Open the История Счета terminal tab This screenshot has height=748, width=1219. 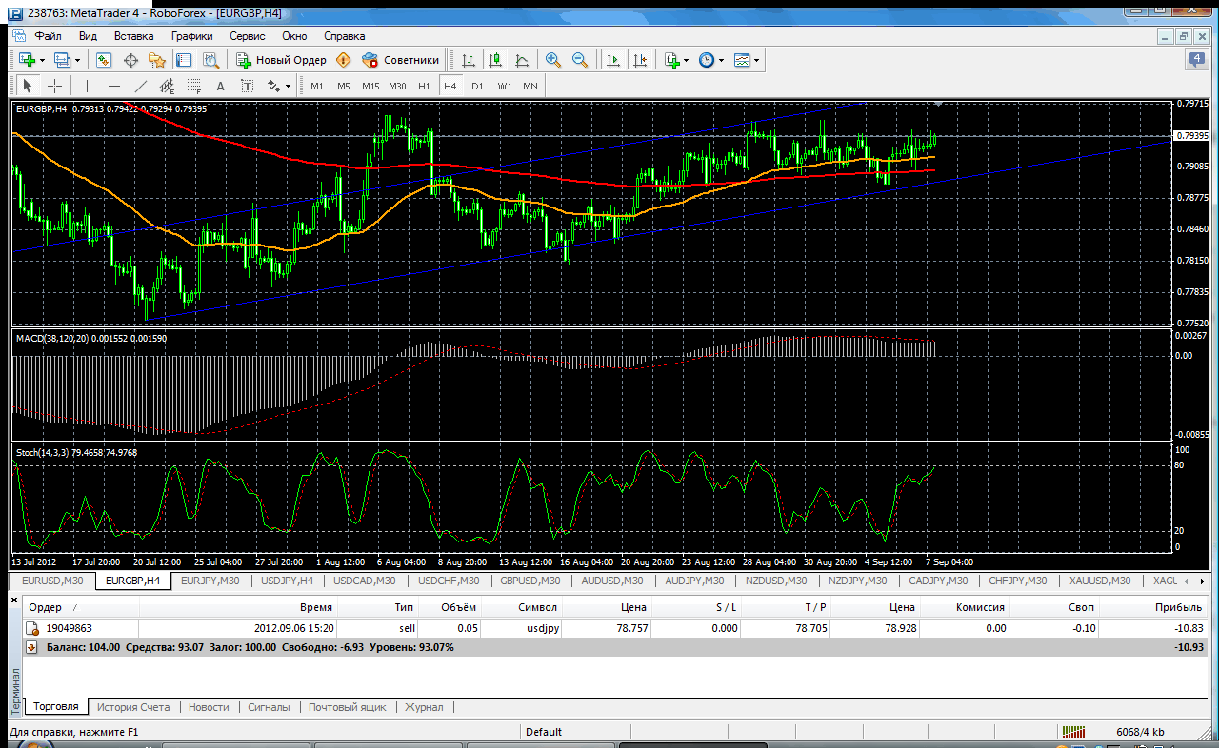tap(132, 707)
